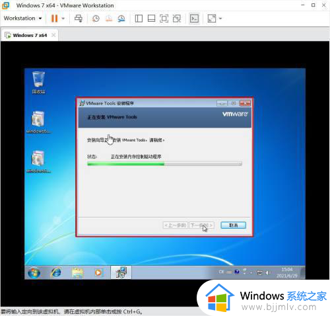This screenshot has height=316, width=330.
Task: Click the show desktop strip in guest
Action: [303, 272]
